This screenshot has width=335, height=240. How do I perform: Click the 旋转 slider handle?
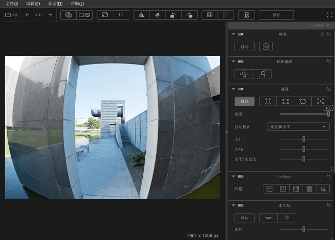pos(304,229)
